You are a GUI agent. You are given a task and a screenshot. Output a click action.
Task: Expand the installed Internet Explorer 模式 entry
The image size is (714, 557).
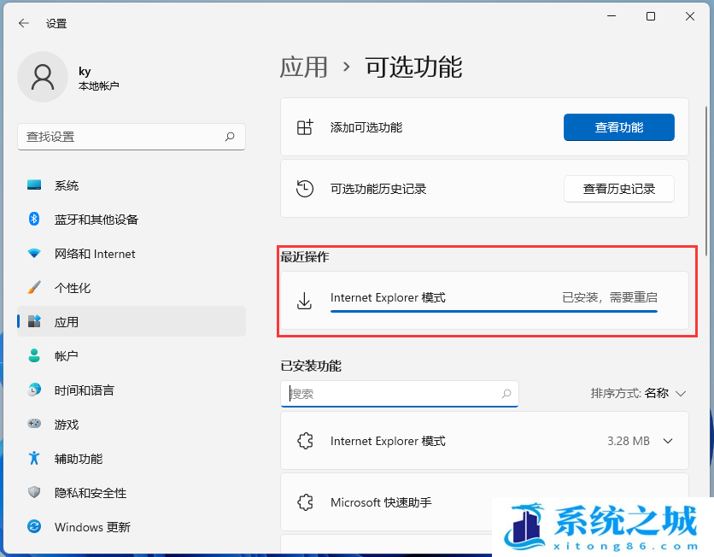tap(668, 441)
